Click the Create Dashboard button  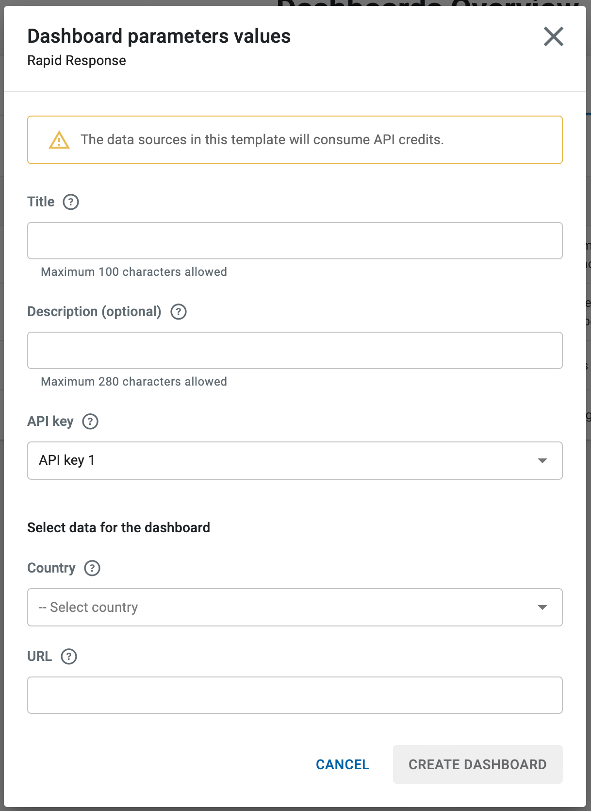[477, 764]
